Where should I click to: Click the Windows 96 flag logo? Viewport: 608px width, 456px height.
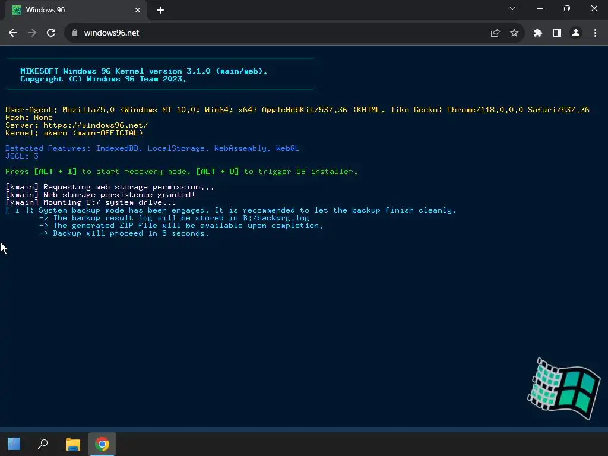[564, 388]
